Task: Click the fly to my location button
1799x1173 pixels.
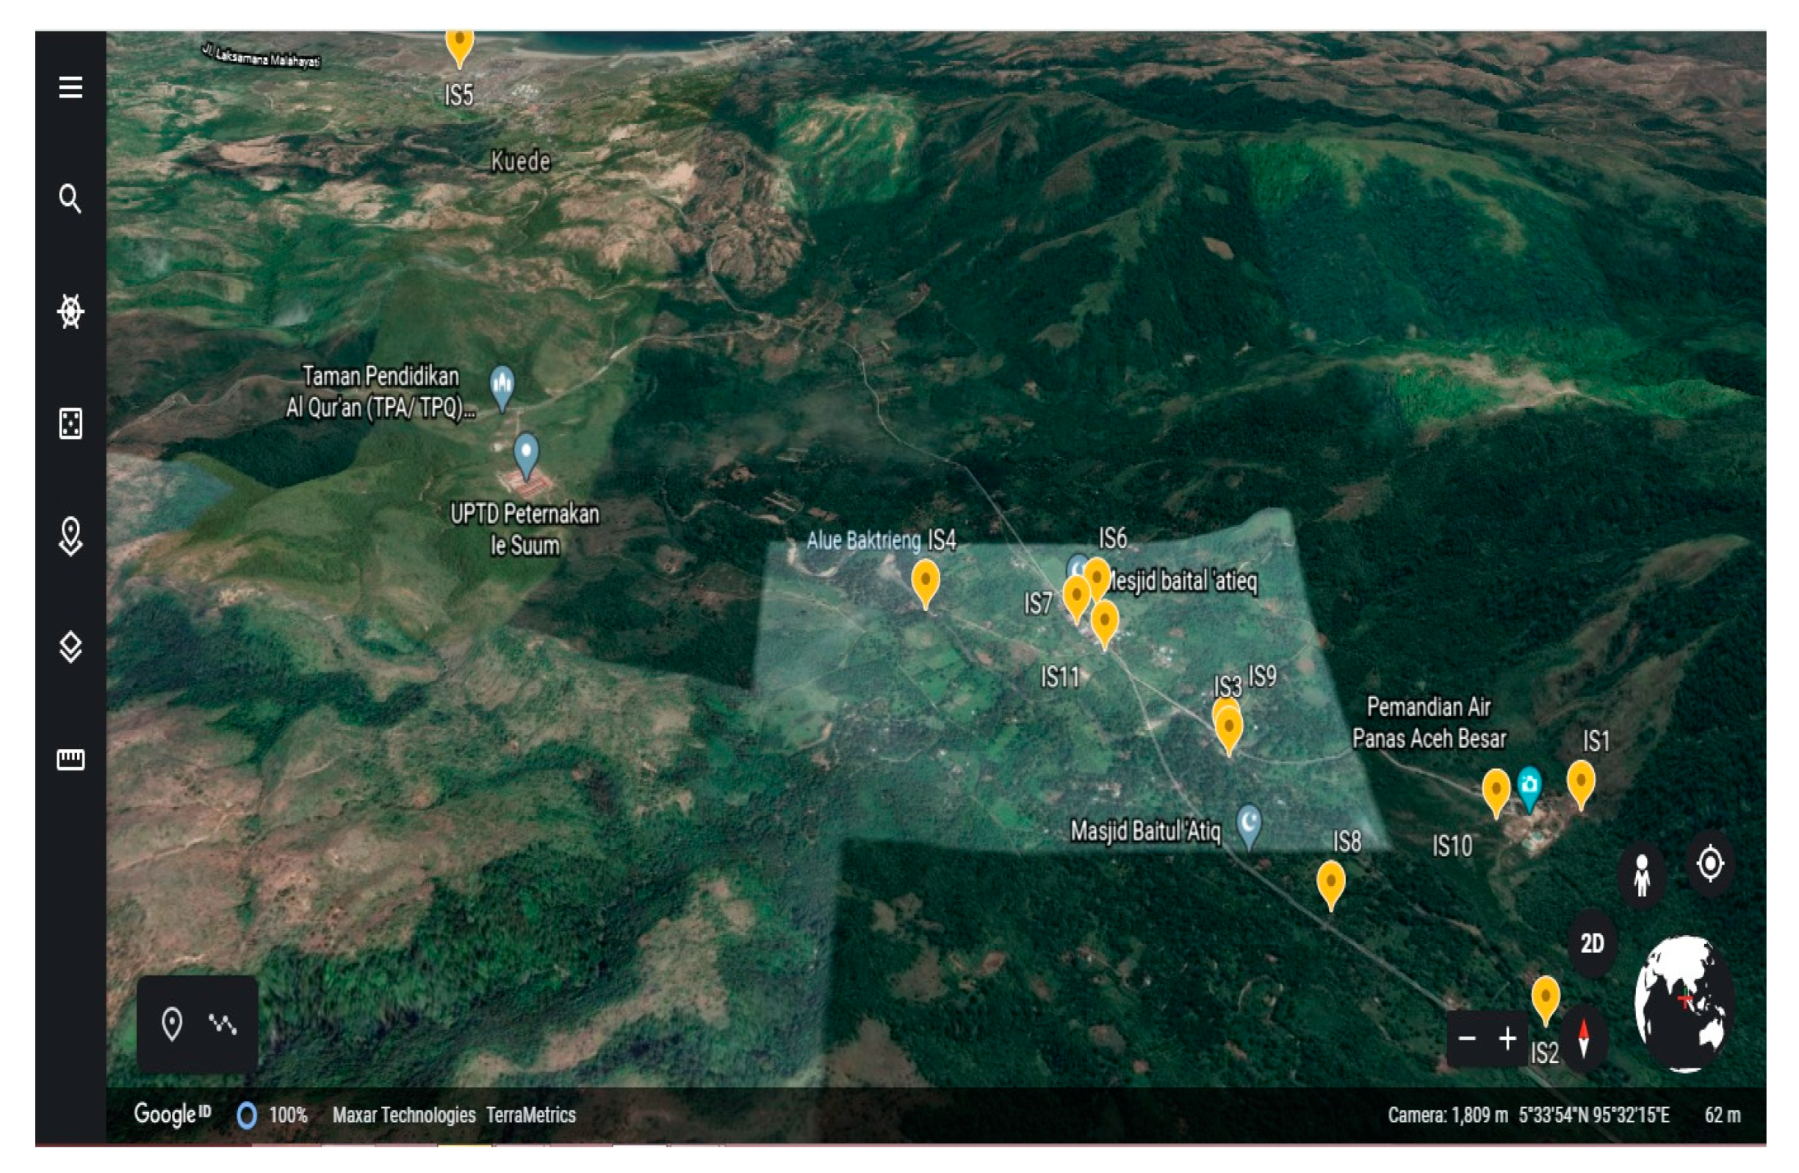Action: pos(1710,863)
